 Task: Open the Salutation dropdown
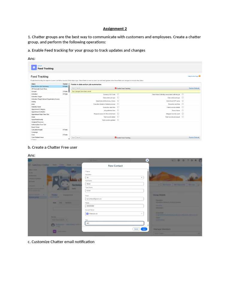coord(114,177)
